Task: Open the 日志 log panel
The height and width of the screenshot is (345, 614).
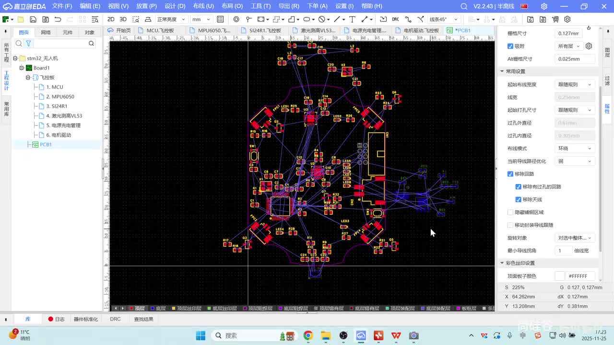Action: (56, 319)
